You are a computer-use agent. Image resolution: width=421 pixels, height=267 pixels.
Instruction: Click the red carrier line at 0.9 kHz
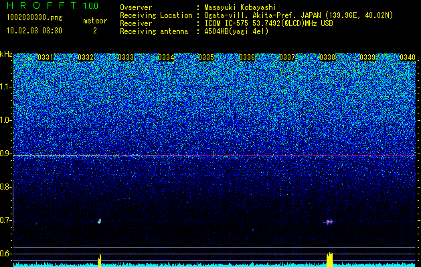click(215, 156)
